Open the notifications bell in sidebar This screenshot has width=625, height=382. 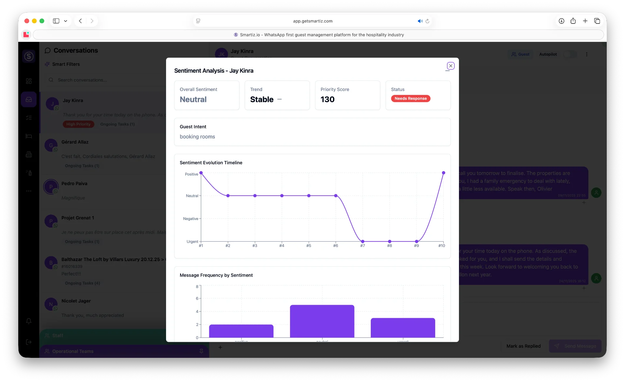29,321
